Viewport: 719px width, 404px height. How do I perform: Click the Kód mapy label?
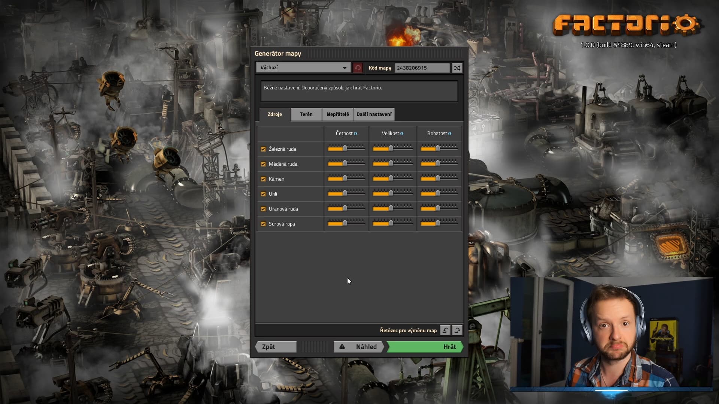pos(380,68)
